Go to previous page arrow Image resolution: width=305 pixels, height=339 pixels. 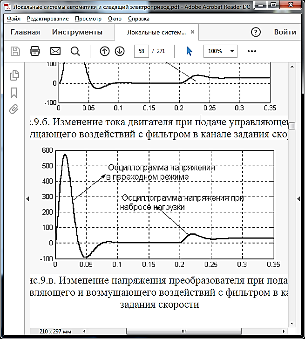click(105, 51)
